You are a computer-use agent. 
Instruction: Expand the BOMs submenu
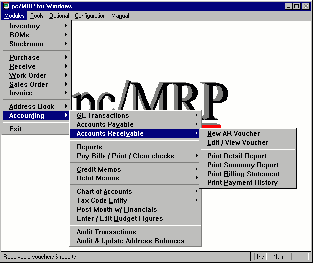click(37, 35)
